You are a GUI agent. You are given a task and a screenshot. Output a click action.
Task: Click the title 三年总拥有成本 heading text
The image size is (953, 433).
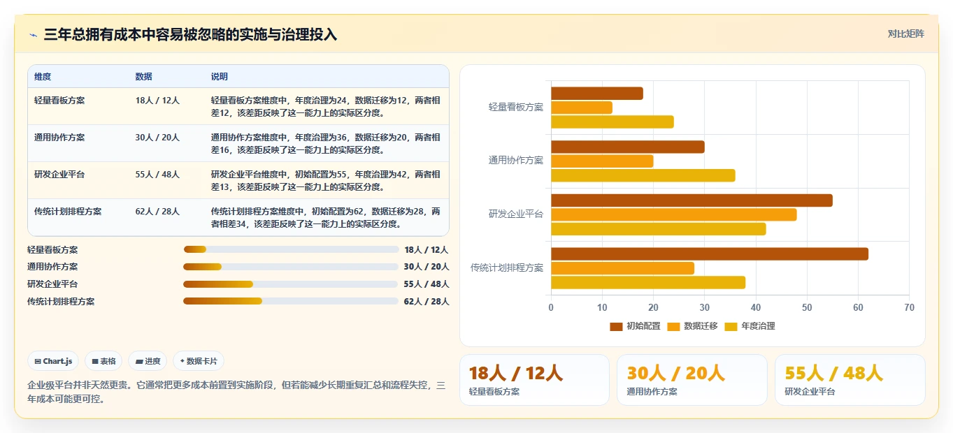[x=190, y=34]
